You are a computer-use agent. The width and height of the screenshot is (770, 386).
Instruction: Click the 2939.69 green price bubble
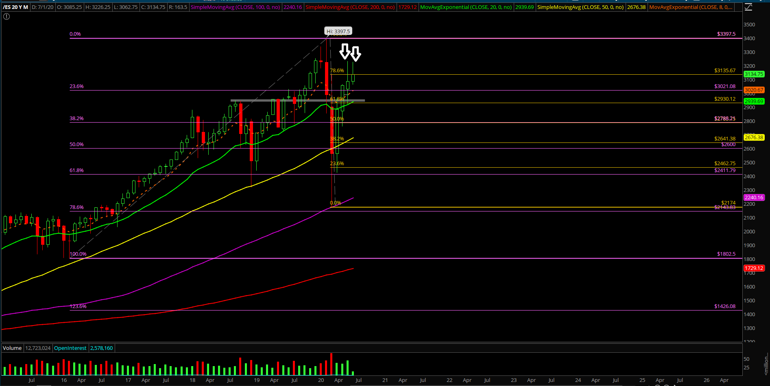pyautogui.click(x=754, y=101)
